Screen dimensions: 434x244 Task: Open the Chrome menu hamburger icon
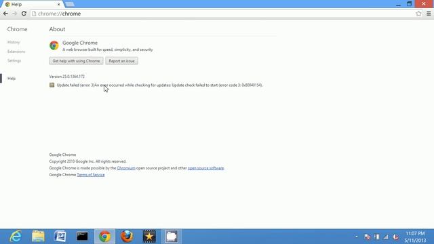(x=429, y=14)
